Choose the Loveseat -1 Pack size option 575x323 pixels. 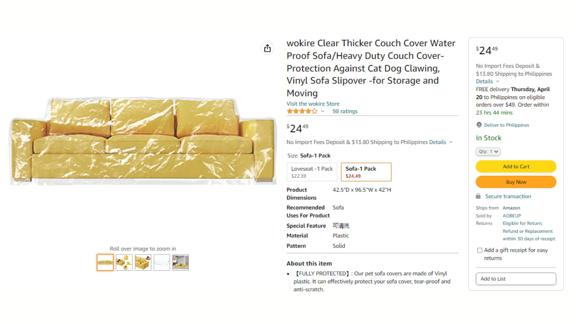[x=312, y=172]
